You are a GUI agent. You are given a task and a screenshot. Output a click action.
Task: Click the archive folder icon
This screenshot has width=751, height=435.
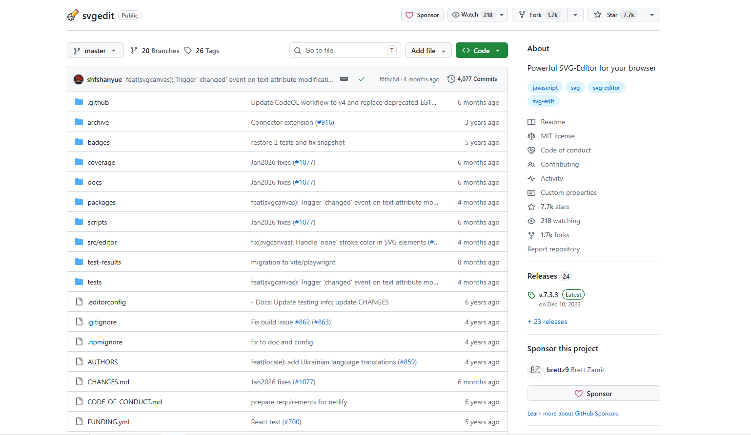79,122
